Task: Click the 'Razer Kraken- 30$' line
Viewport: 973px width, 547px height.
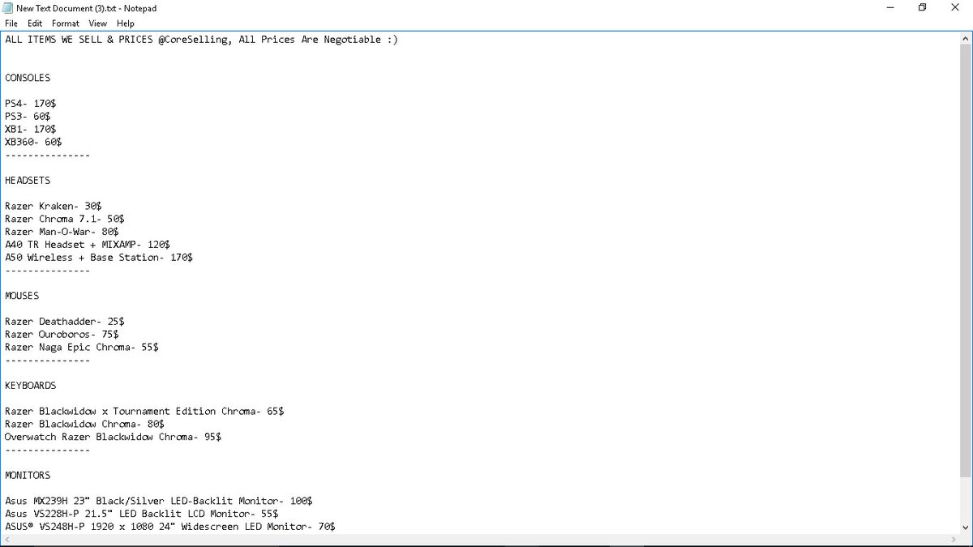Action: point(53,207)
